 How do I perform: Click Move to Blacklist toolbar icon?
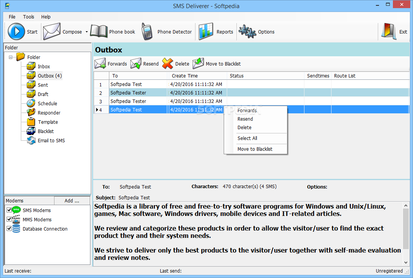pyautogui.click(x=198, y=64)
